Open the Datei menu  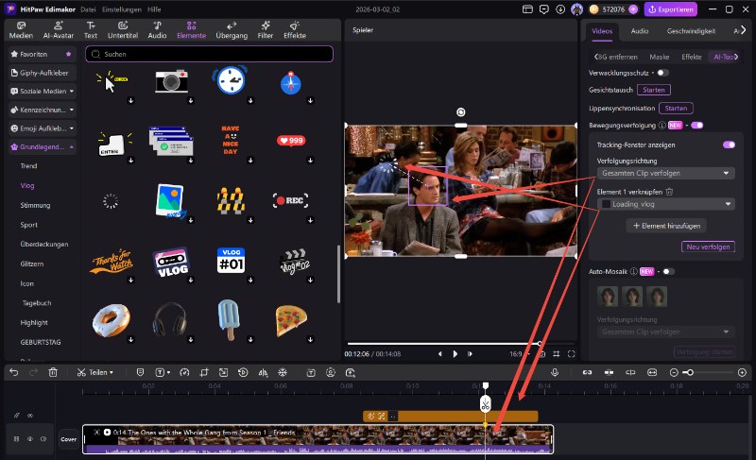click(88, 9)
